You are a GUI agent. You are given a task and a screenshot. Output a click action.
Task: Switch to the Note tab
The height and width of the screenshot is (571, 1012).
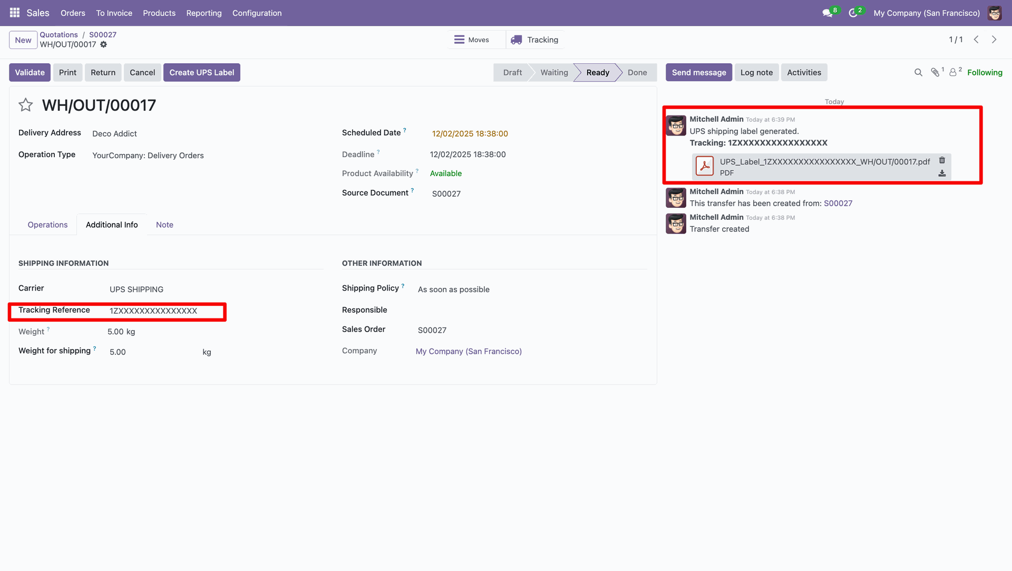[164, 225]
